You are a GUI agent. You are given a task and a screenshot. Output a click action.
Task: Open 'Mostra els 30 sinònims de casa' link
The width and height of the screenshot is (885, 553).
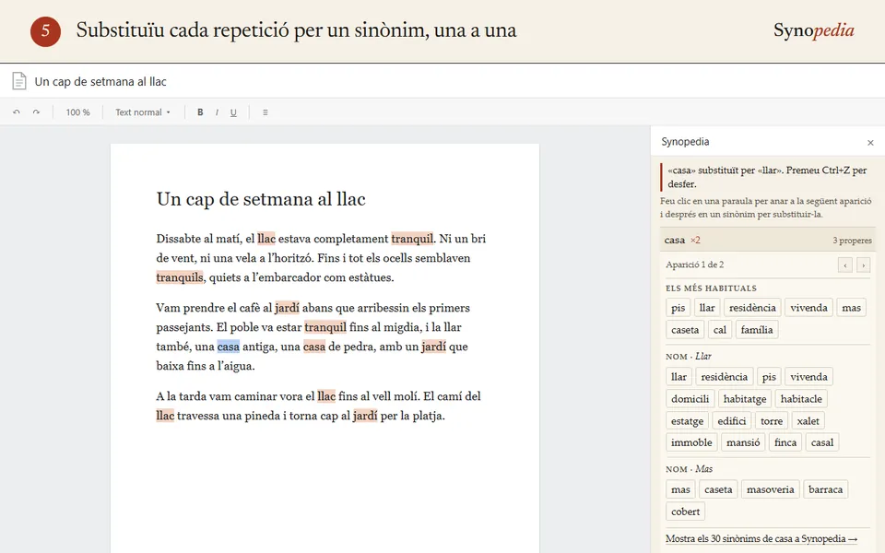click(x=761, y=538)
